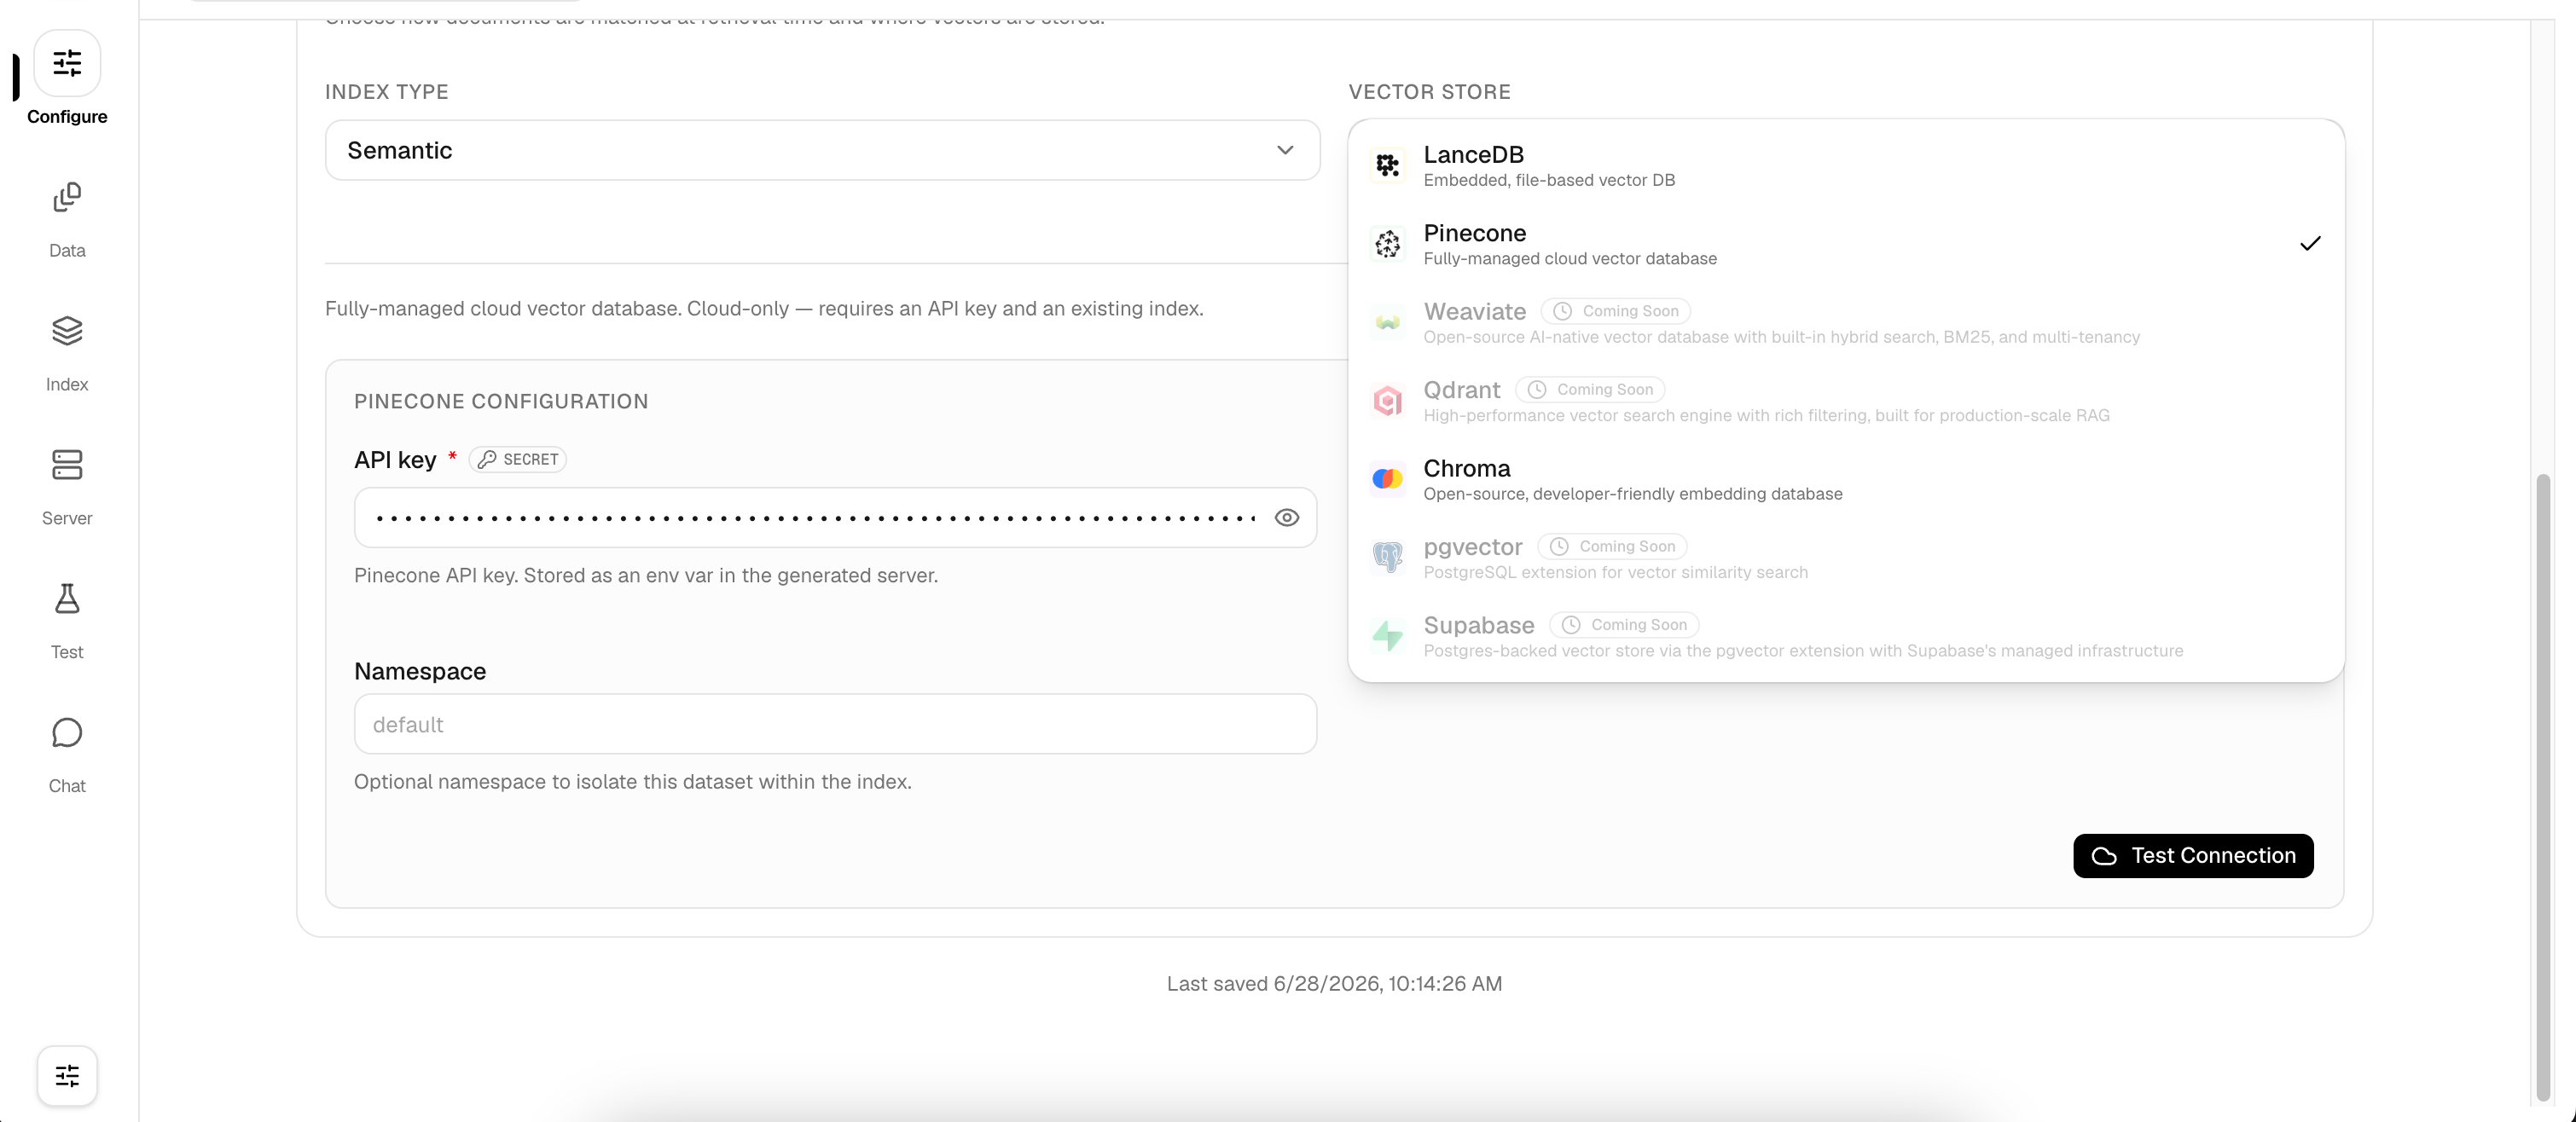
Task: Click the PINECONE CONFIGURATION heading
Action: [501, 402]
